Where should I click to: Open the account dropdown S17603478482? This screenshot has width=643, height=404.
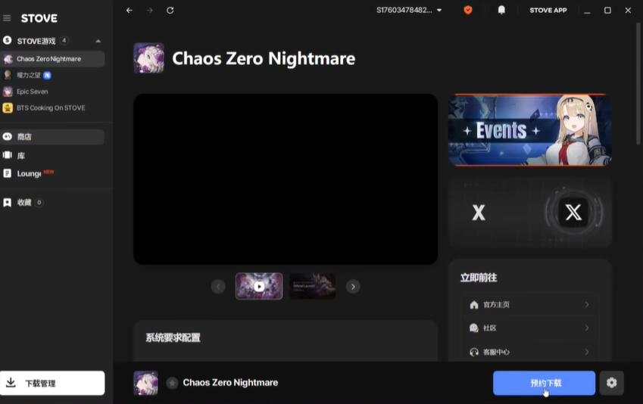[x=409, y=11]
